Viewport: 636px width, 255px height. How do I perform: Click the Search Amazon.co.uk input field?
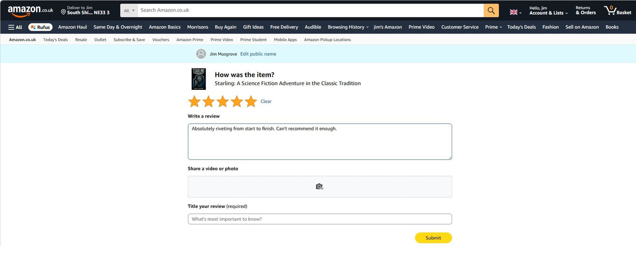pos(311,10)
